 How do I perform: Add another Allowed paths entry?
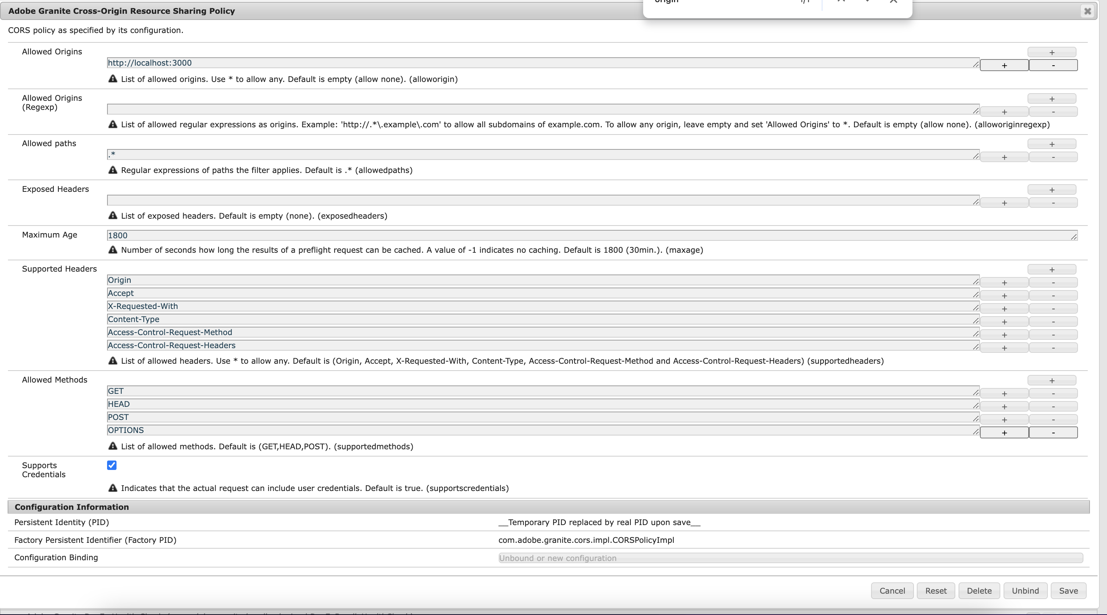pyautogui.click(x=1051, y=144)
